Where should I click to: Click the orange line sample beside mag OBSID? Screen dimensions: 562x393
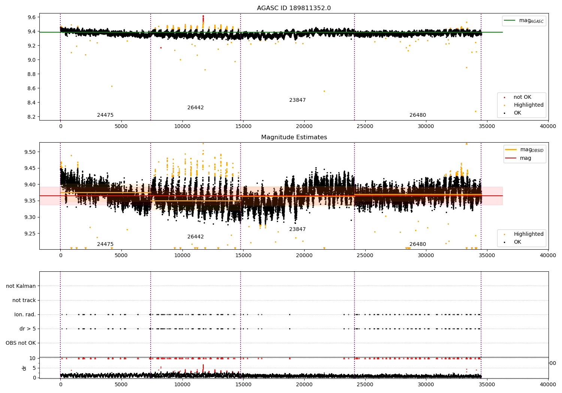click(x=511, y=150)
